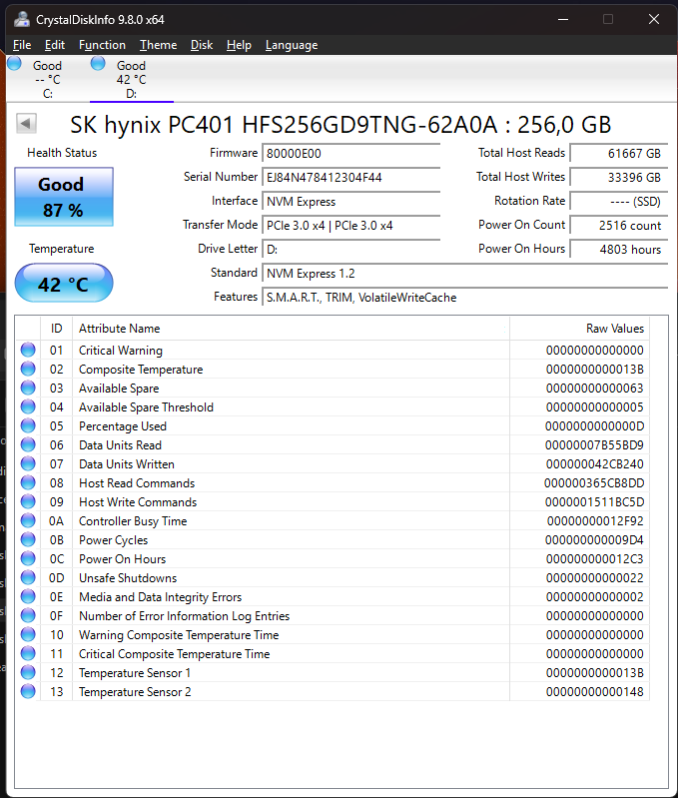Close the CrystalDiskInfo window
678x798 pixels.
pyautogui.click(x=654, y=19)
